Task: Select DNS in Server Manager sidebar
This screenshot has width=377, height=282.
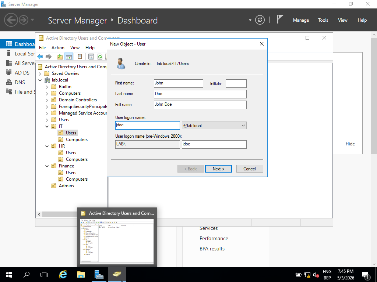Action: pyautogui.click(x=20, y=82)
